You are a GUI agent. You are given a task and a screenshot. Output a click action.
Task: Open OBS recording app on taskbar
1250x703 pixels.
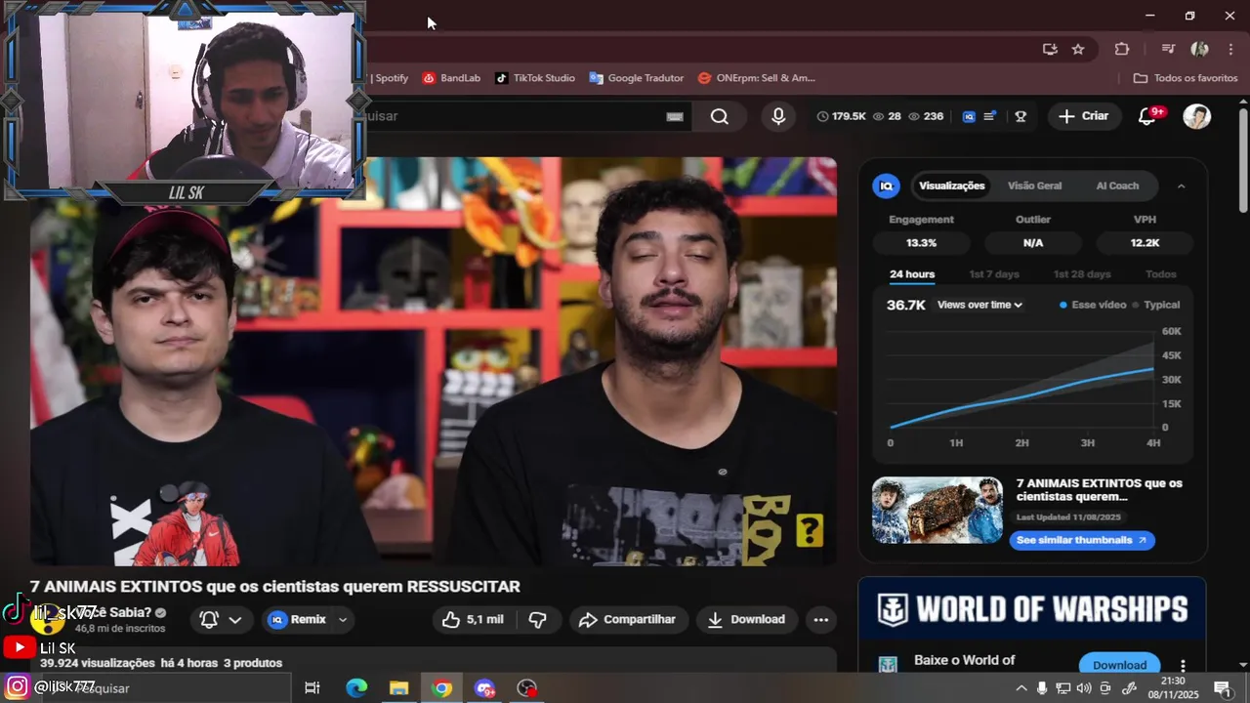click(x=527, y=688)
